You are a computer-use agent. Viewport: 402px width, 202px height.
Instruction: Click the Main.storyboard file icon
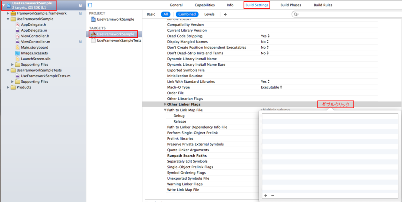click(18, 47)
